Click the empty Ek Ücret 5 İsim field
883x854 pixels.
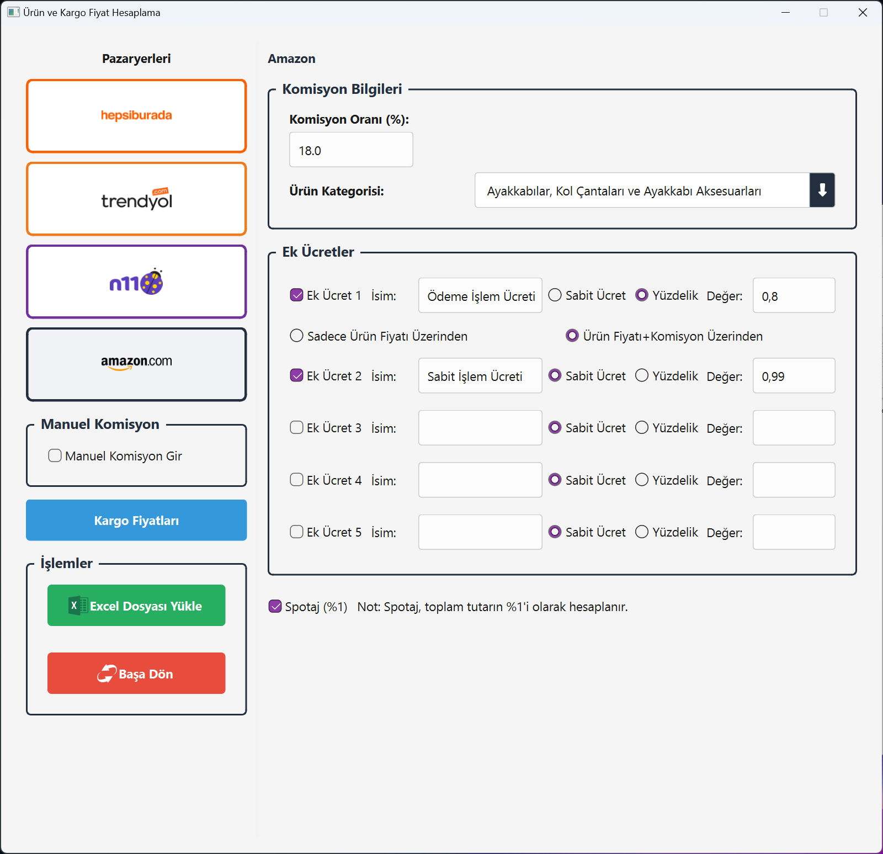tap(480, 532)
